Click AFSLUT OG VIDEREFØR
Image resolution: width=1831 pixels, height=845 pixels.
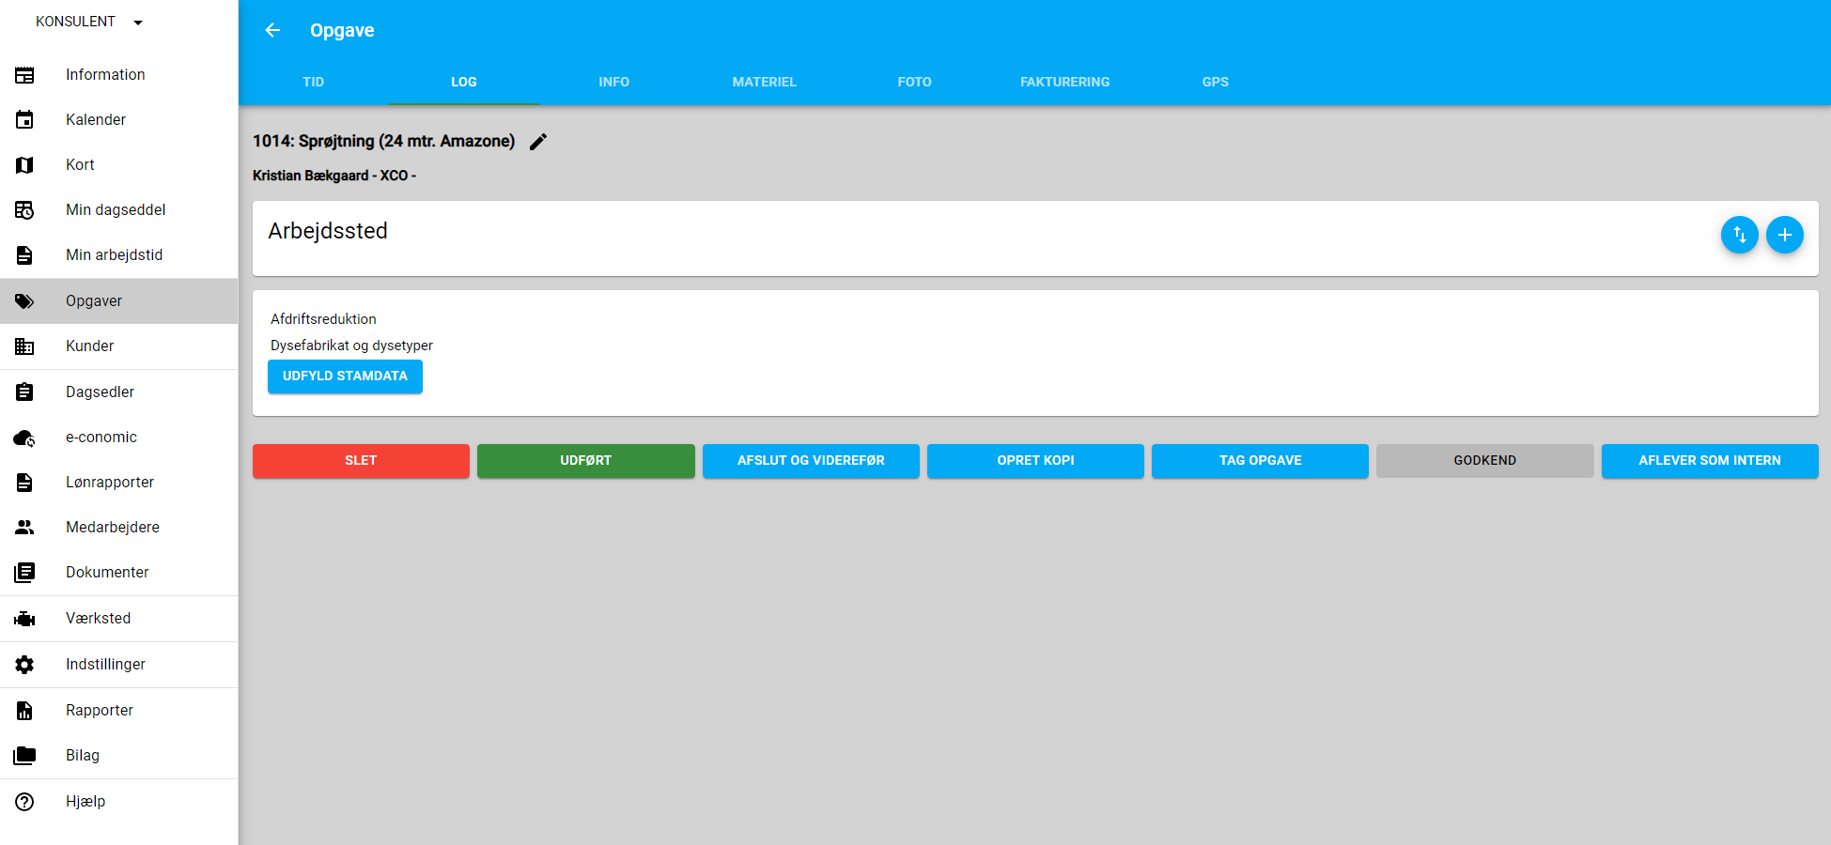point(811,461)
